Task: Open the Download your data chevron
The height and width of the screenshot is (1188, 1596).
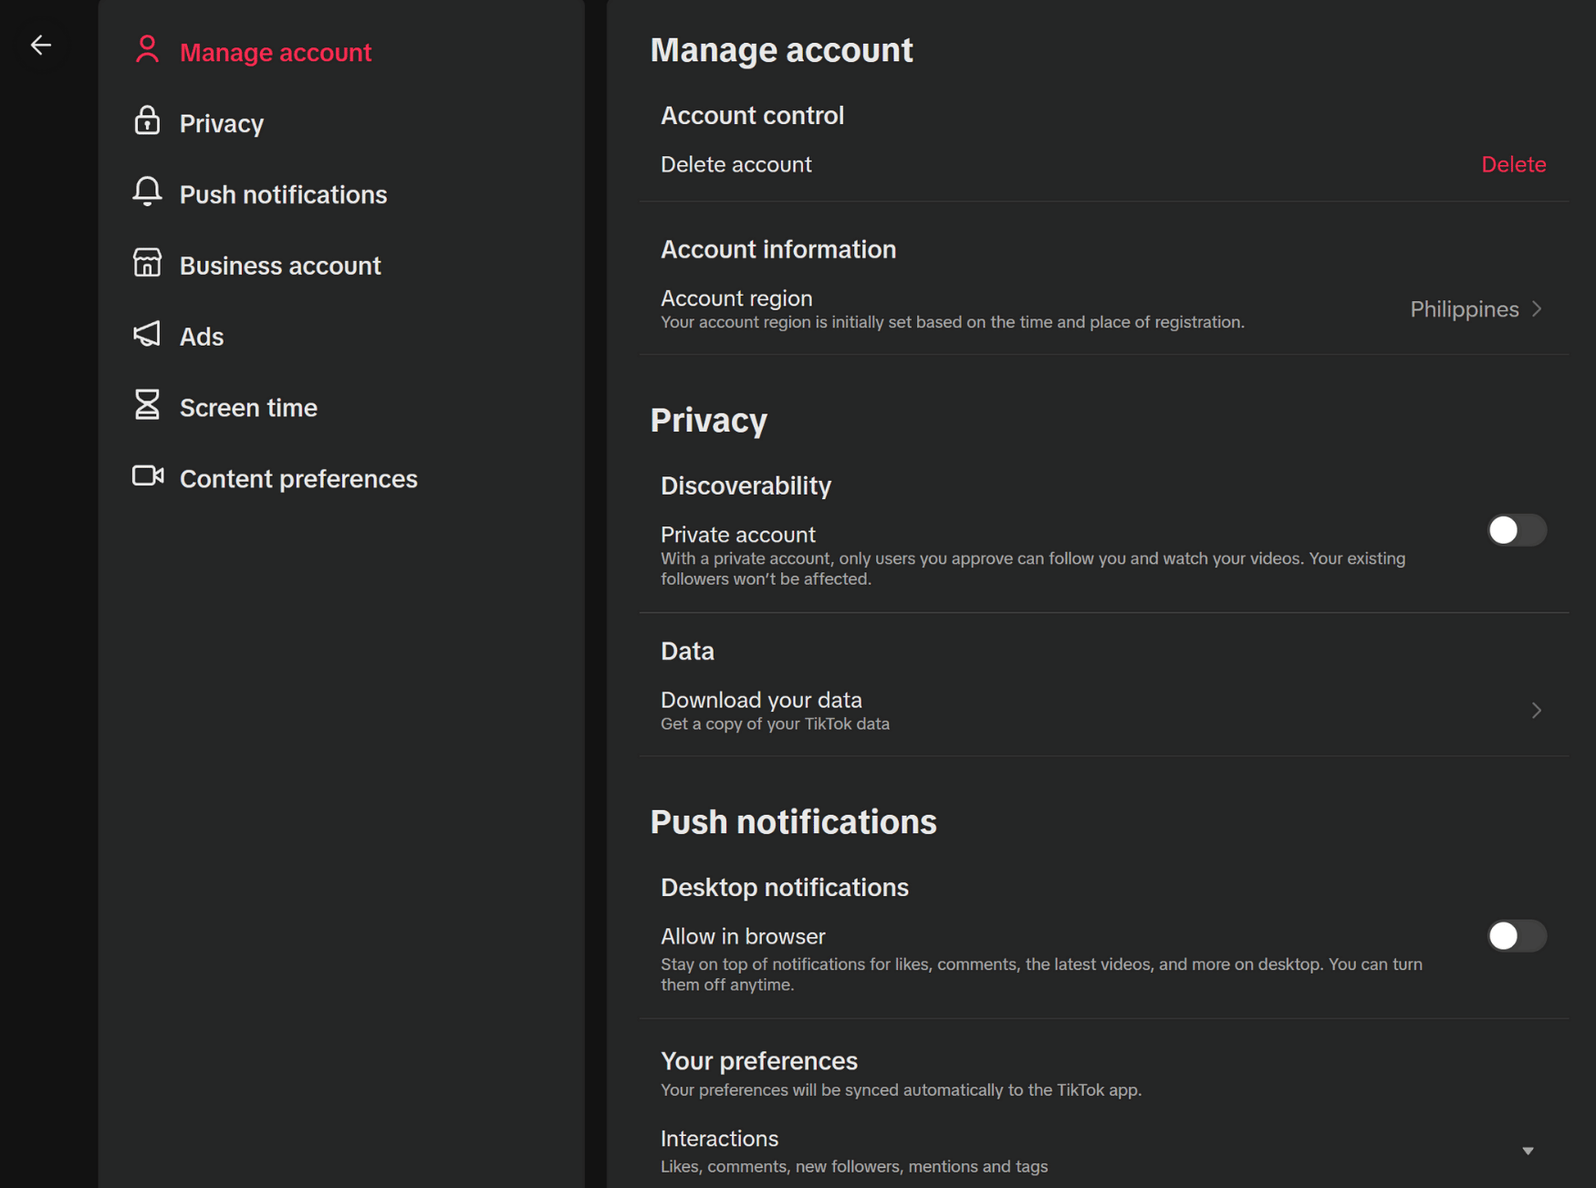Action: click(x=1537, y=710)
